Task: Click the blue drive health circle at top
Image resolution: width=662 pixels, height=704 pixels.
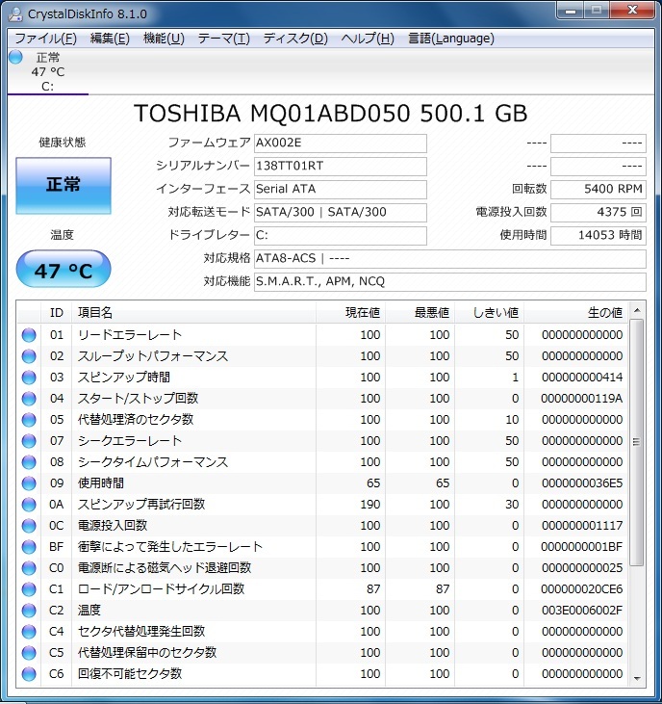Action: coord(15,58)
